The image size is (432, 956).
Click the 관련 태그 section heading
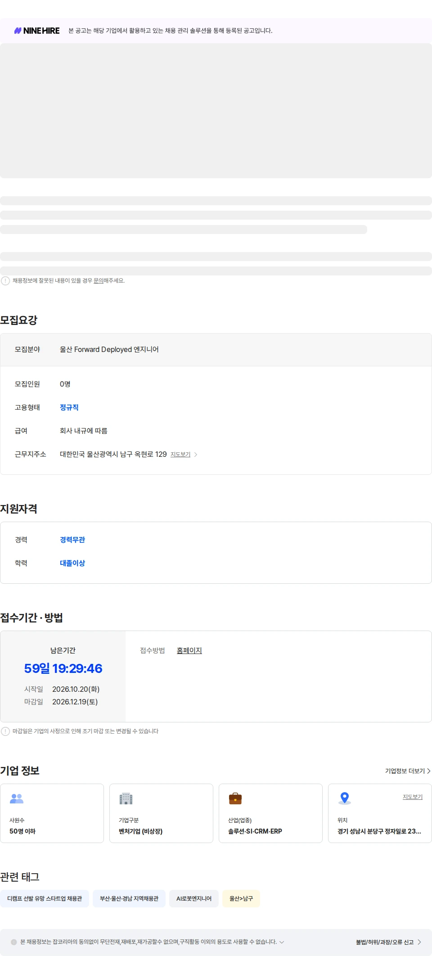coord(20,877)
